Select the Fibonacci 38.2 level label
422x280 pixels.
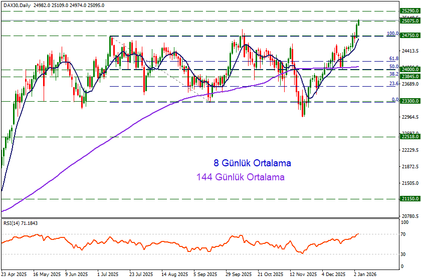pyautogui.click(x=393, y=74)
